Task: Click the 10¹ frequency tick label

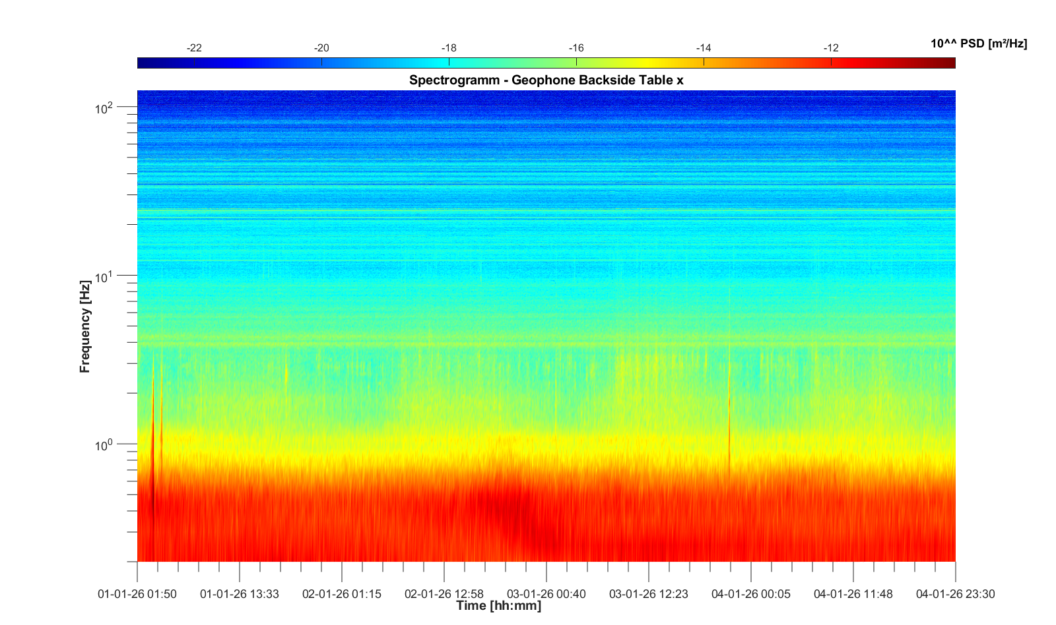Action: coord(104,277)
